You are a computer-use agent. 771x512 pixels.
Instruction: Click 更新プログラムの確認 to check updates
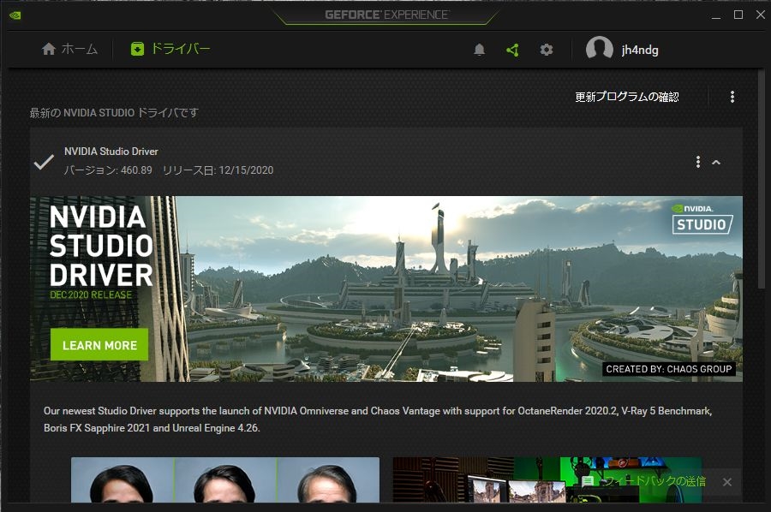click(x=627, y=97)
